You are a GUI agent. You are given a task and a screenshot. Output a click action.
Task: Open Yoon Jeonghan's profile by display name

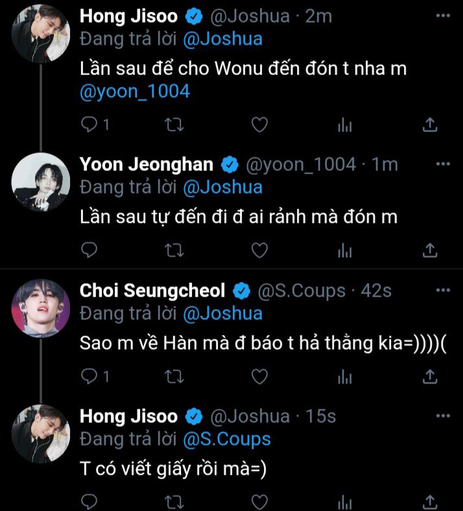click(147, 165)
